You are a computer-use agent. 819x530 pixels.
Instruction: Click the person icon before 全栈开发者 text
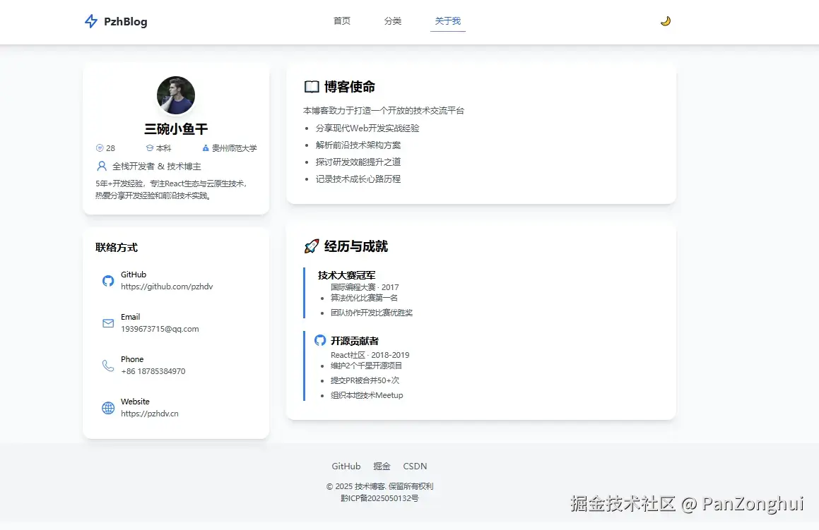[102, 166]
